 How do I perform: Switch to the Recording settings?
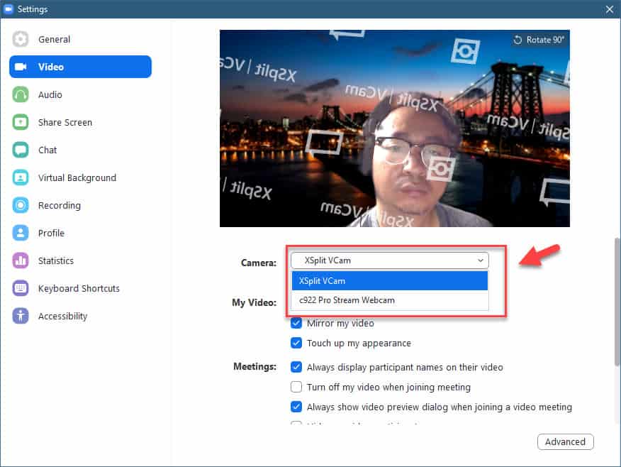click(80, 205)
